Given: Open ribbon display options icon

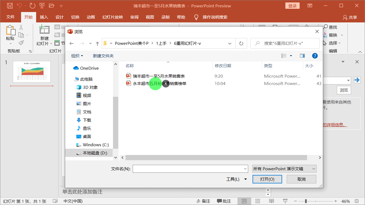Looking at the screenshot, I should coord(310,5).
